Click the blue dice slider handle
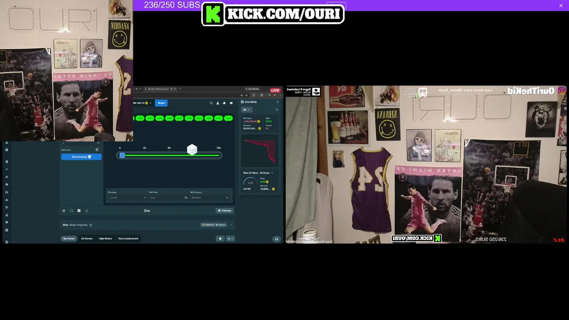 click(122, 155)
